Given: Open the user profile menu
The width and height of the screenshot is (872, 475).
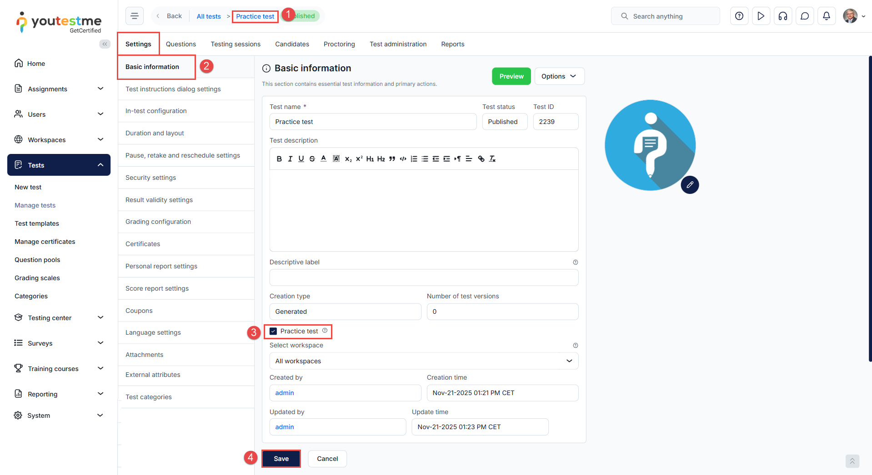Looking at the screenshot, I should click(854, 16).
